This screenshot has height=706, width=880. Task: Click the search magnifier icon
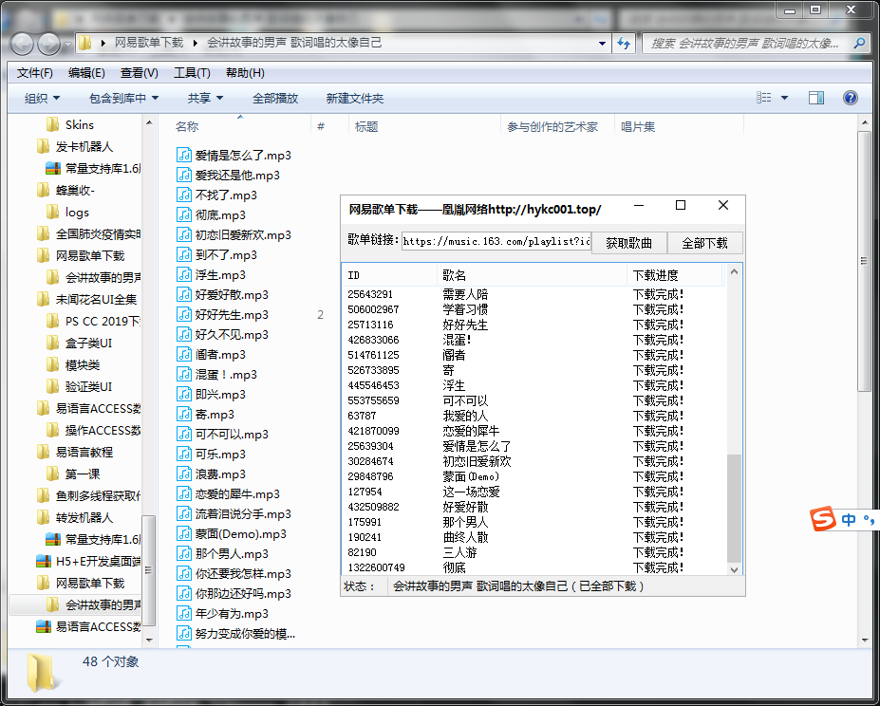859,44
